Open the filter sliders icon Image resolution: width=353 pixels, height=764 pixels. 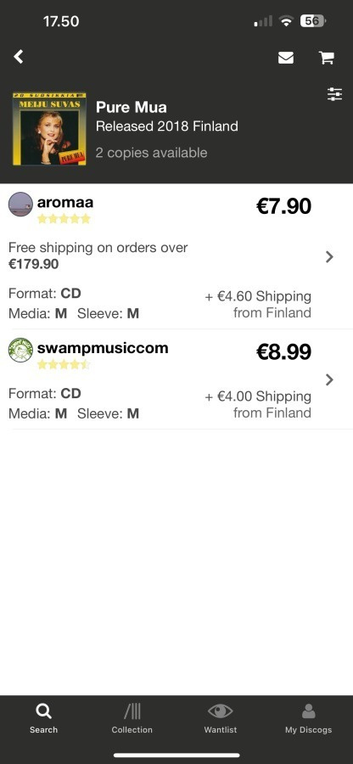pyautogui.click(x=334, y=94)
